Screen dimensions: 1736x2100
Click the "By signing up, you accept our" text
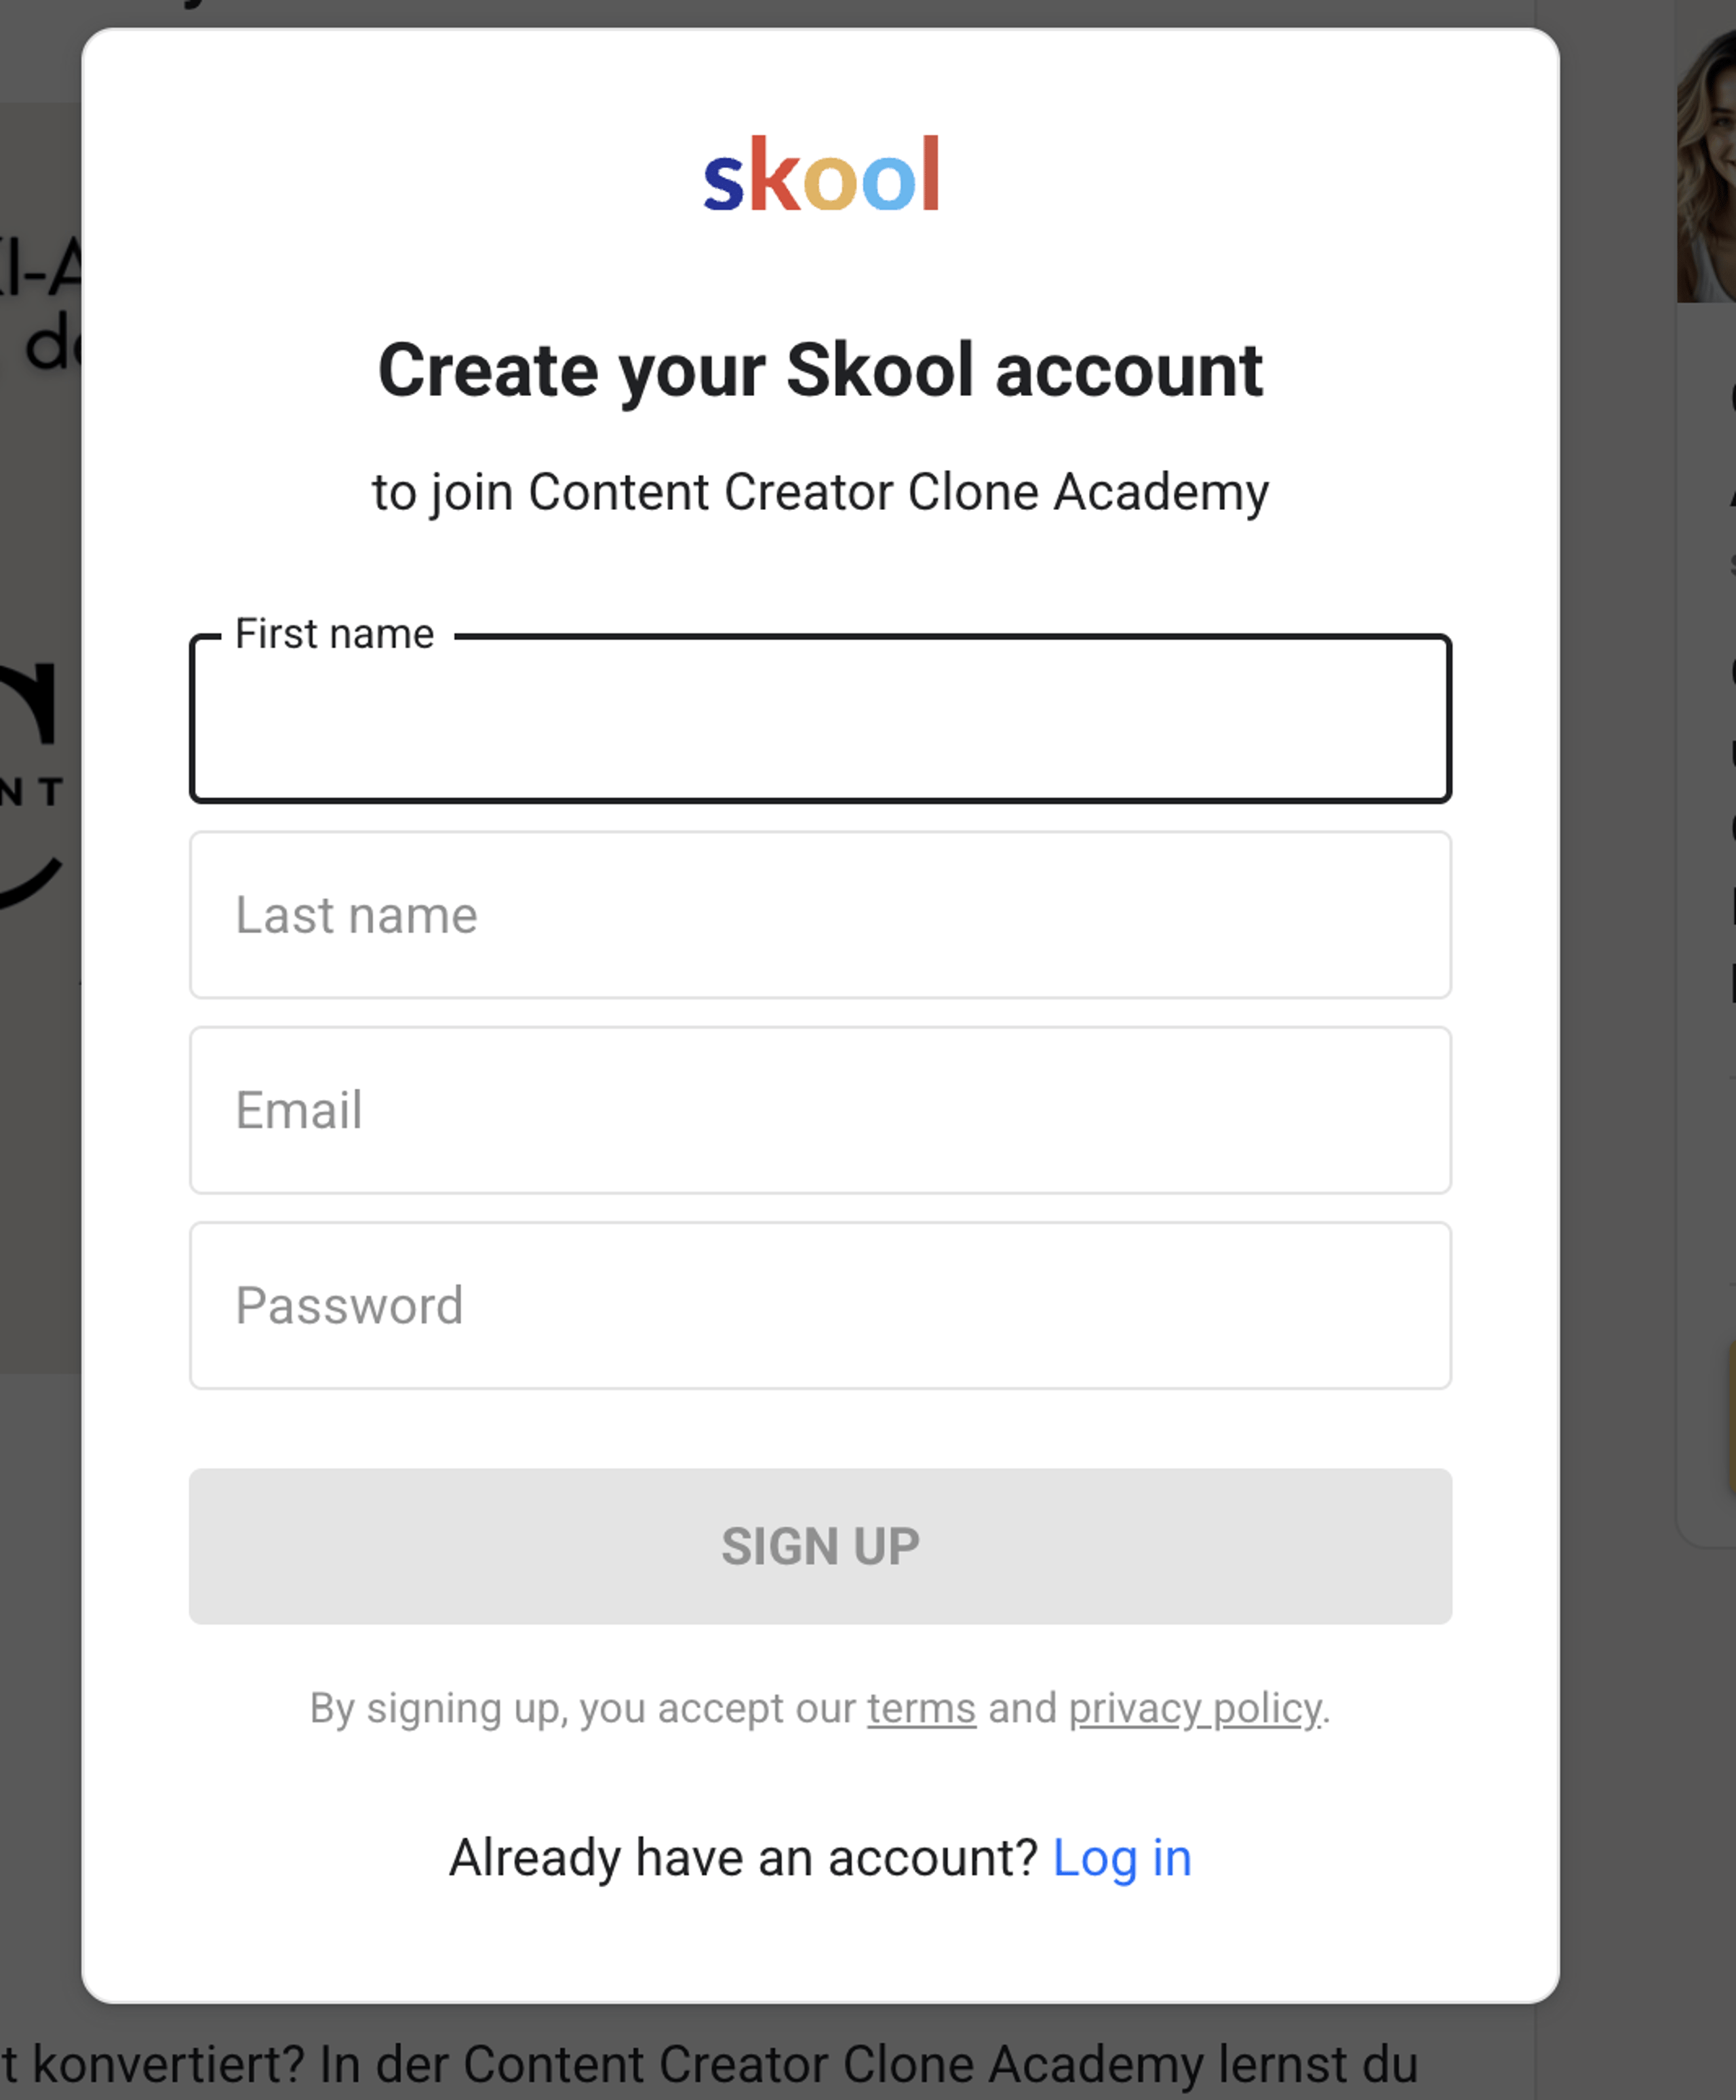pyautogui.click(x=582, y=1709)
